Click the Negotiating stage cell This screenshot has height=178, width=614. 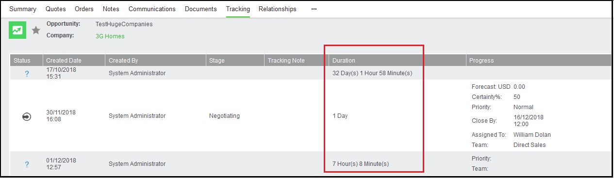pyautogui.click(x=224, y=116)
